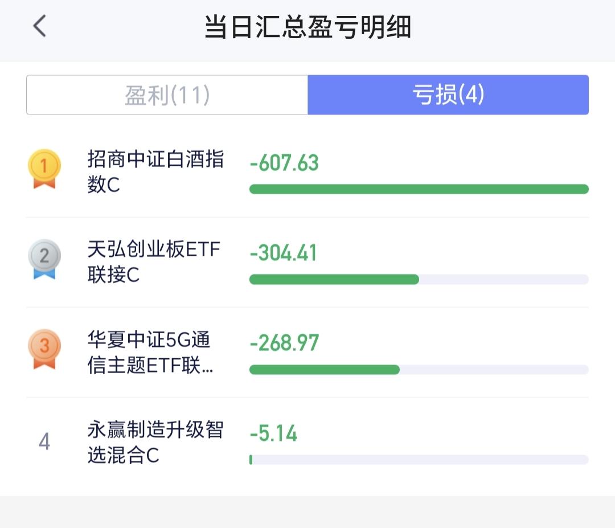Tap the bronze third-place medal icon
Screen dimensions: 615x528
(x=44, y=349)
